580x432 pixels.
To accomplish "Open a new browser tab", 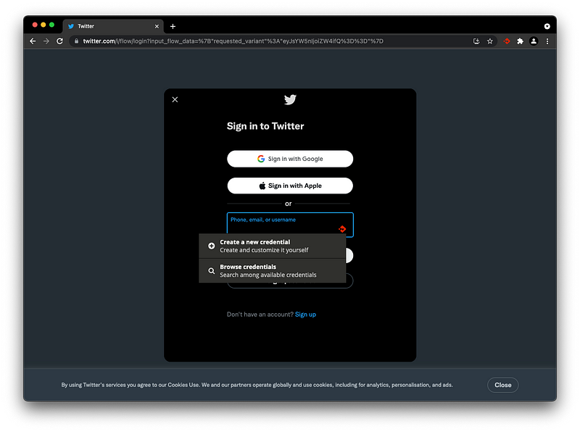I will pos(173,26).
